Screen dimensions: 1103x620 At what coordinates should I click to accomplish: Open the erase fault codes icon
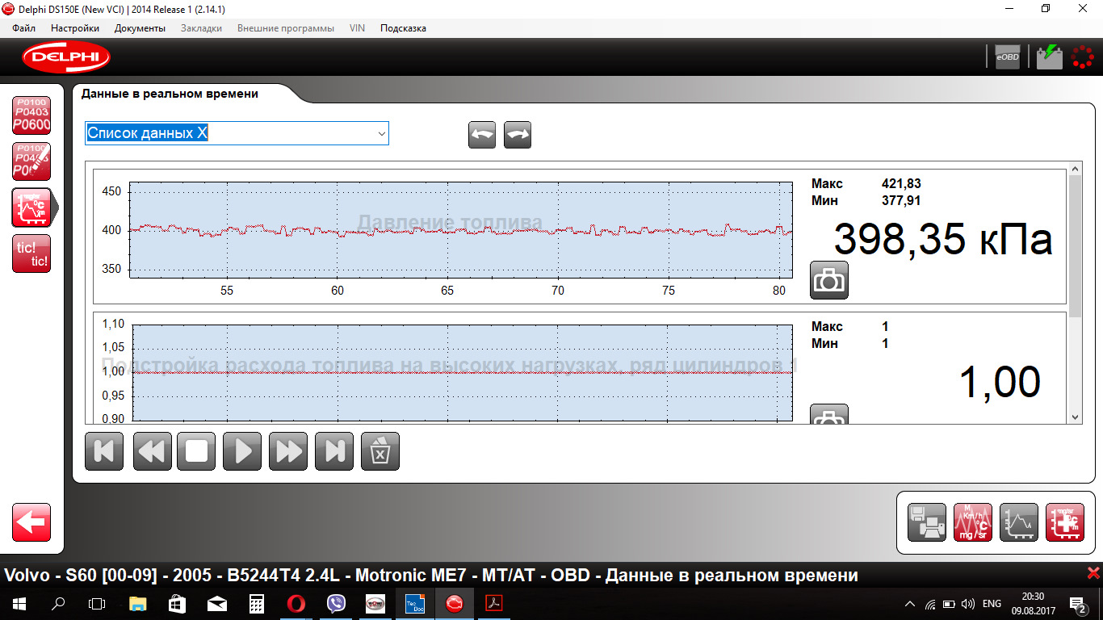point(31,161)
